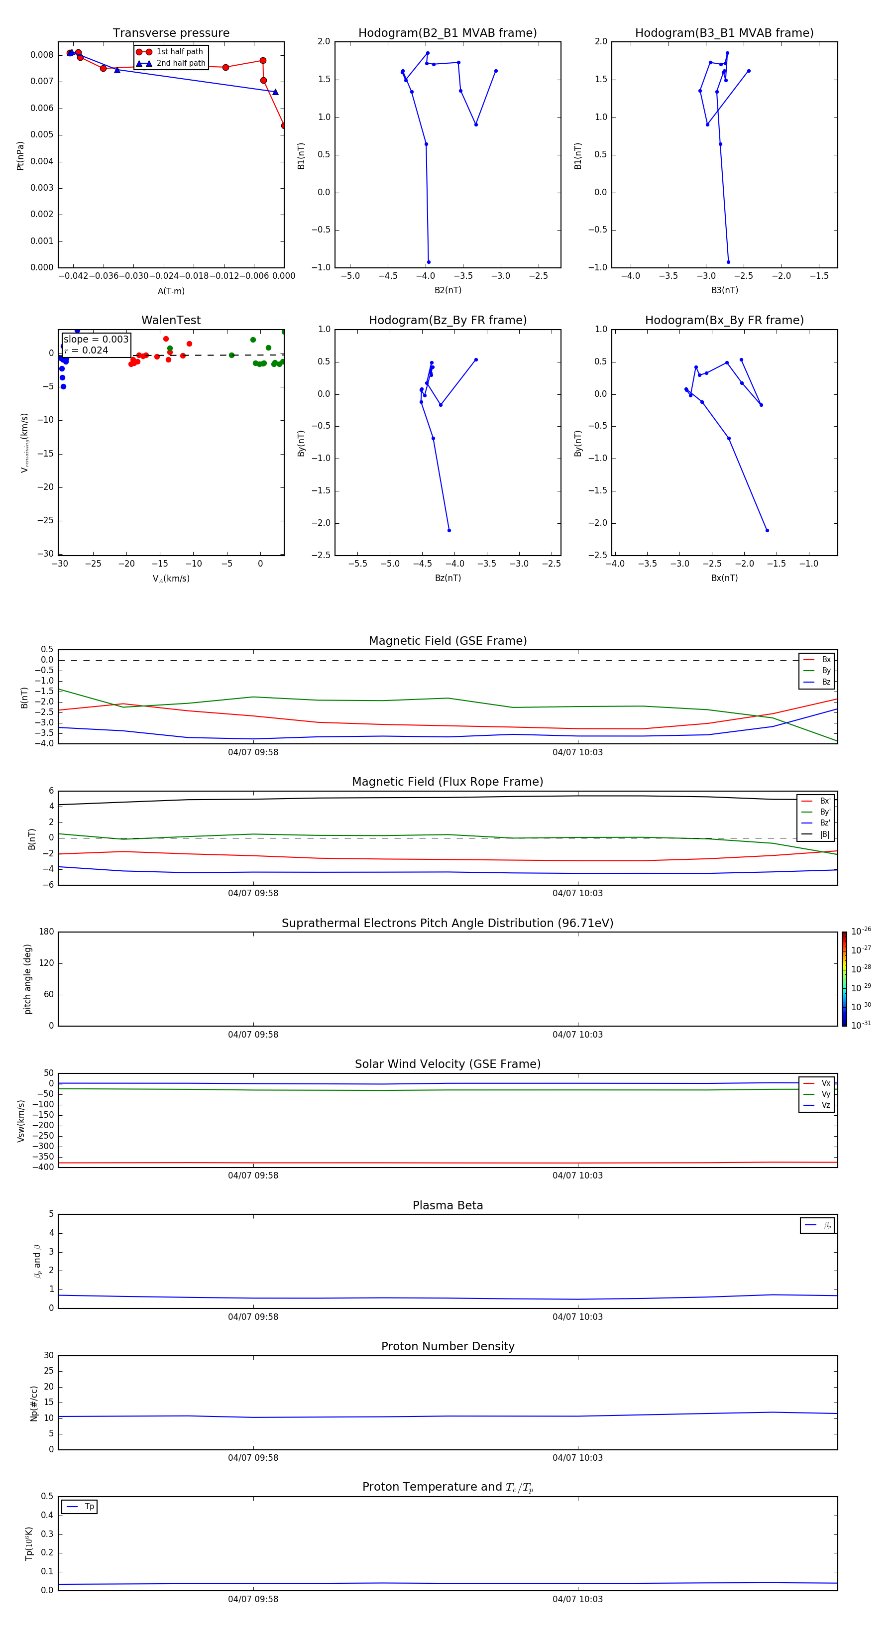Select the "Hodogram(Bz_By FR frame)" title

click(x=448, y=320)
